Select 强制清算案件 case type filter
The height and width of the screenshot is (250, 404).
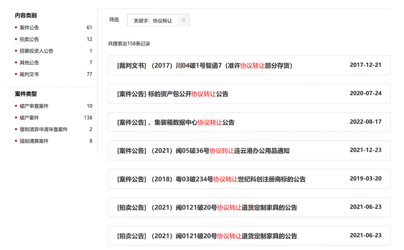click(x=34, y=141)
